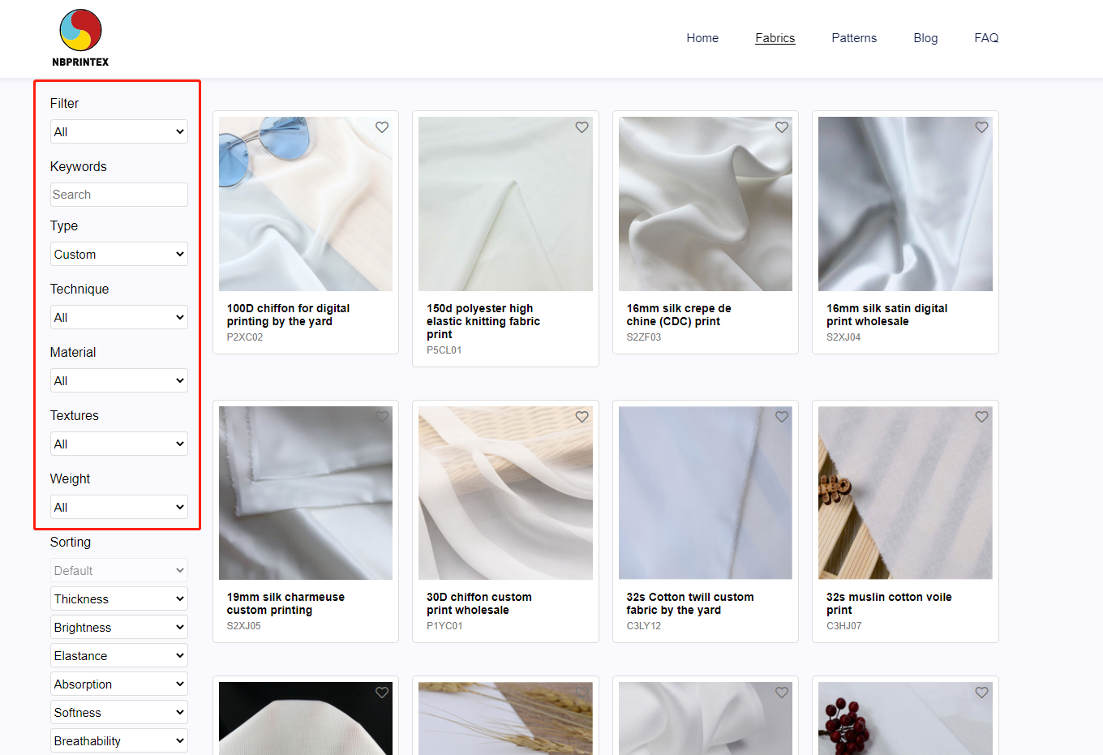This screenshot has width=1103, height=755.
Task: Favorite the 150d polyester high elastic knitting fabric
Action: coord(582,127)
